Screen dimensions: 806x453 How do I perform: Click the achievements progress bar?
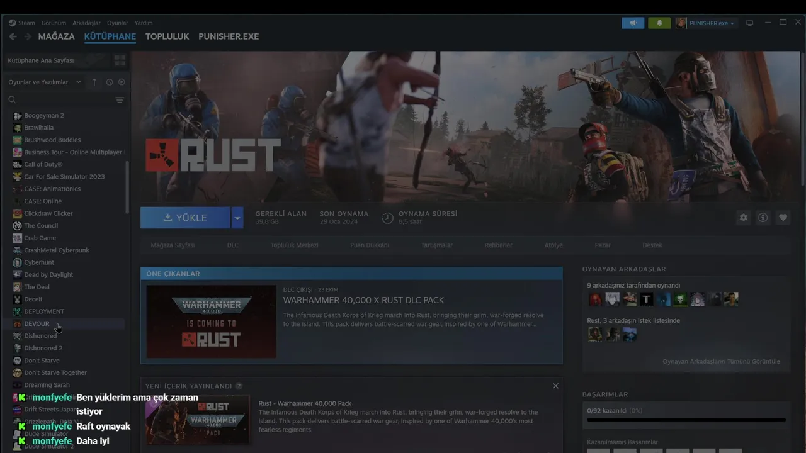(x=686, y=420)
